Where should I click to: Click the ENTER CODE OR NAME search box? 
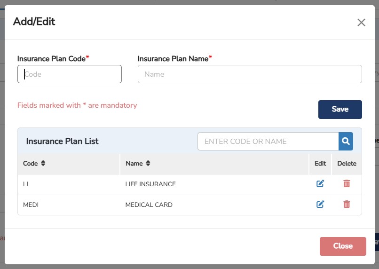pos(268,141)
